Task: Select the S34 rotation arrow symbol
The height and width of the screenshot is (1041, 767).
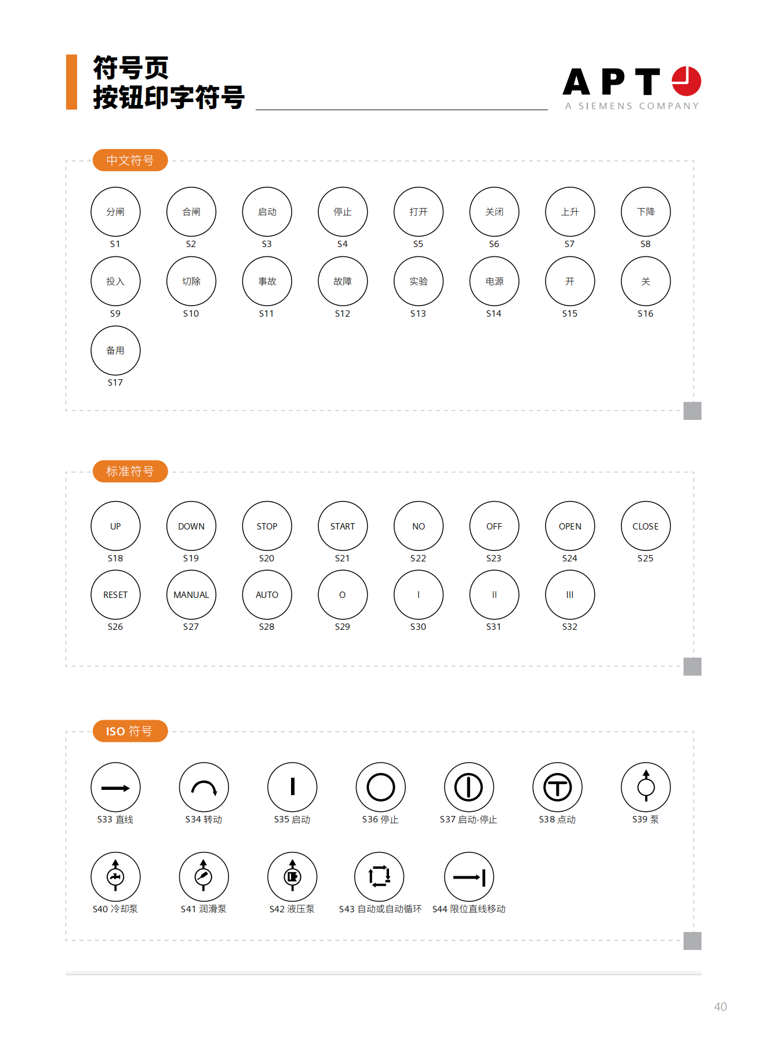Action: point(203,787)
